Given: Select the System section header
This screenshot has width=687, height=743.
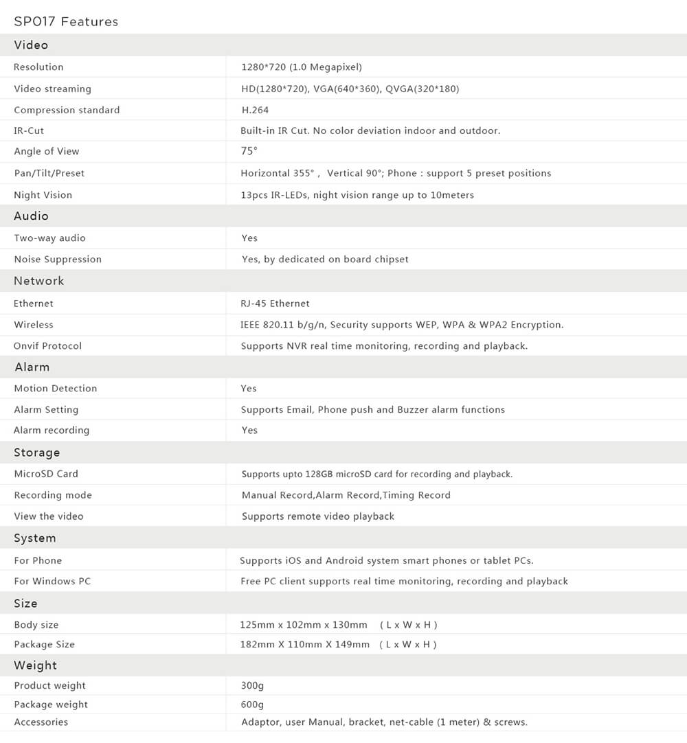Looking at the screenshot, I should [x=35, y=538].
